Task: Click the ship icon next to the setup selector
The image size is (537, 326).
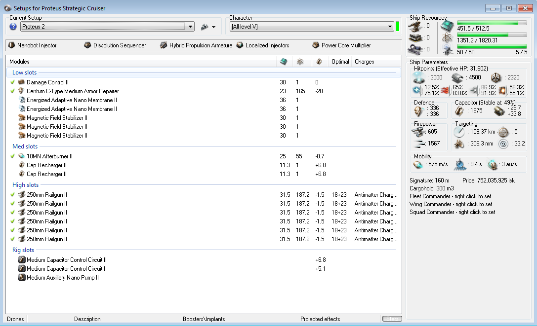Action: [205, 27]
